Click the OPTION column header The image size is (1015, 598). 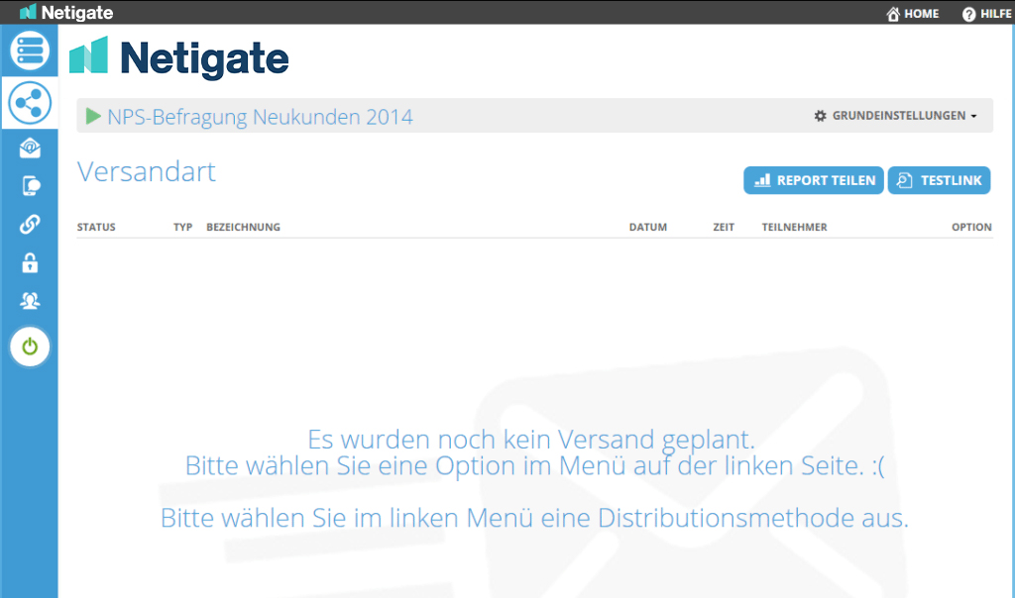point(971,227)
